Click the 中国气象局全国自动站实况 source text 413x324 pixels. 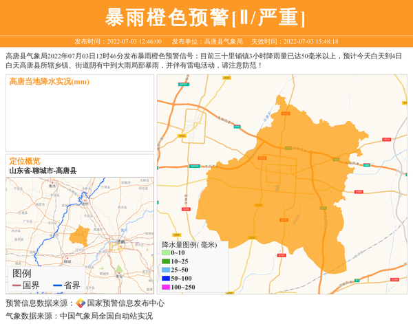pos(106,316)
